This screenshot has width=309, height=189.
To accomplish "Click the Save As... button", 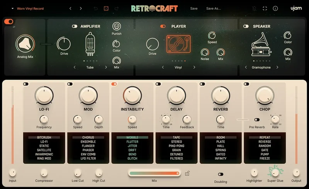I will (214, 9).
